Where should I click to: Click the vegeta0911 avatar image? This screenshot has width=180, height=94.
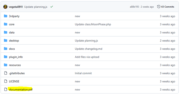[5, 7]
